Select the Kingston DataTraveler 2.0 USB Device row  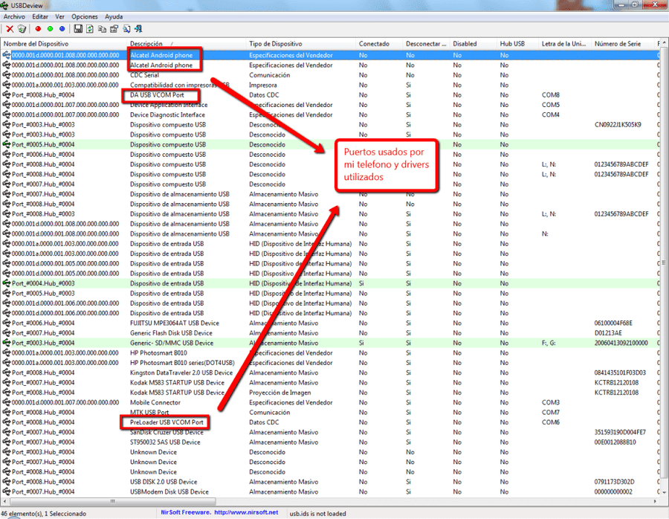329,373
